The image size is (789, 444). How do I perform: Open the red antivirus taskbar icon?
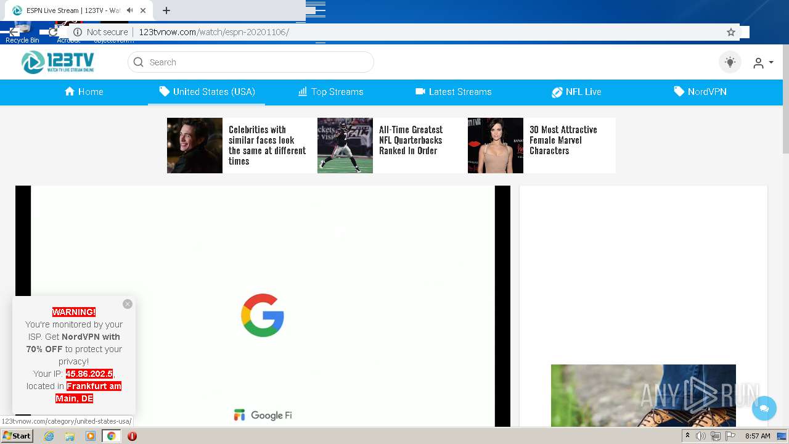132,436
